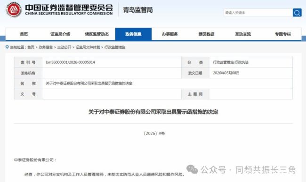This screenshot has height=182, width=306.
Task: Focus the keyword search input field
Action: 258,13
